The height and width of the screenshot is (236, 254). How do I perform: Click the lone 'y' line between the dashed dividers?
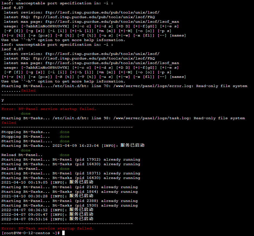tap(3, 100)
